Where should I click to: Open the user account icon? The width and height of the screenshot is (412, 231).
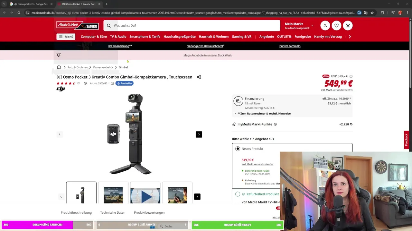click(325, 25)
